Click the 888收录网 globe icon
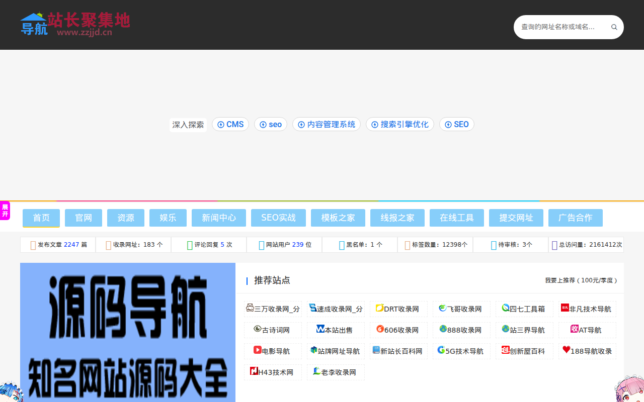This screenshot has width=644, height=402. point(443,330)
